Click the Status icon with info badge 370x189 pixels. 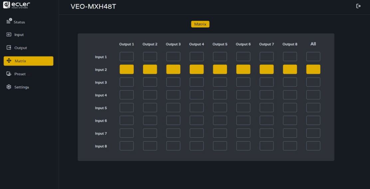point(9,21)
